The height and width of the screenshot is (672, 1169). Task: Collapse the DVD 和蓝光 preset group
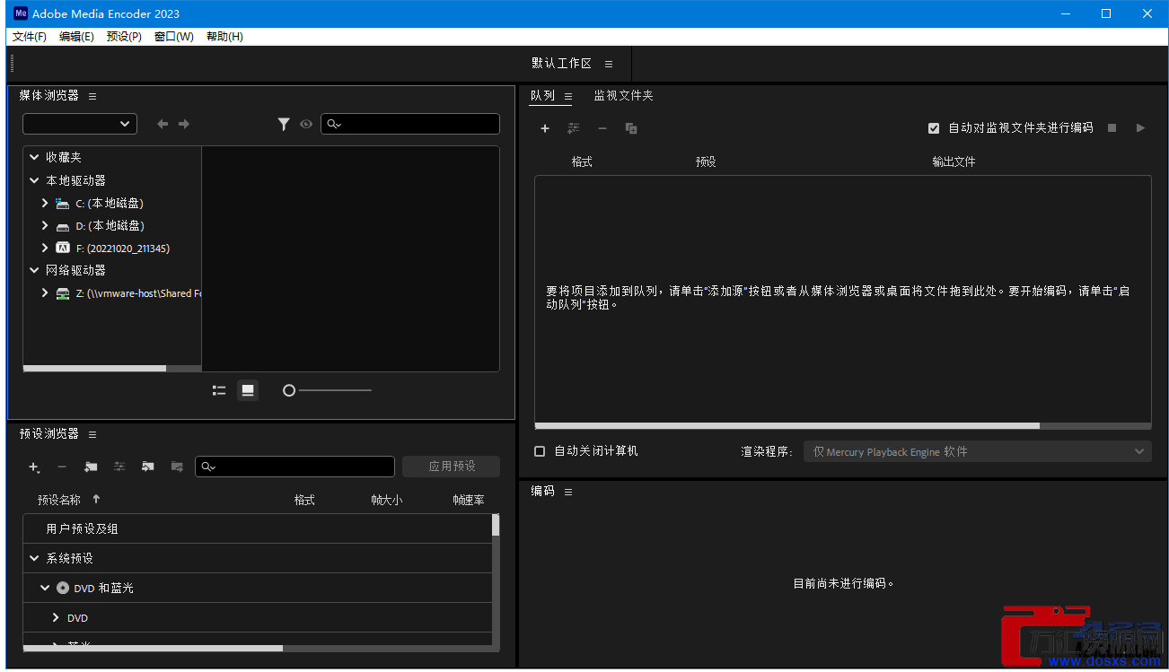point(45,588)
